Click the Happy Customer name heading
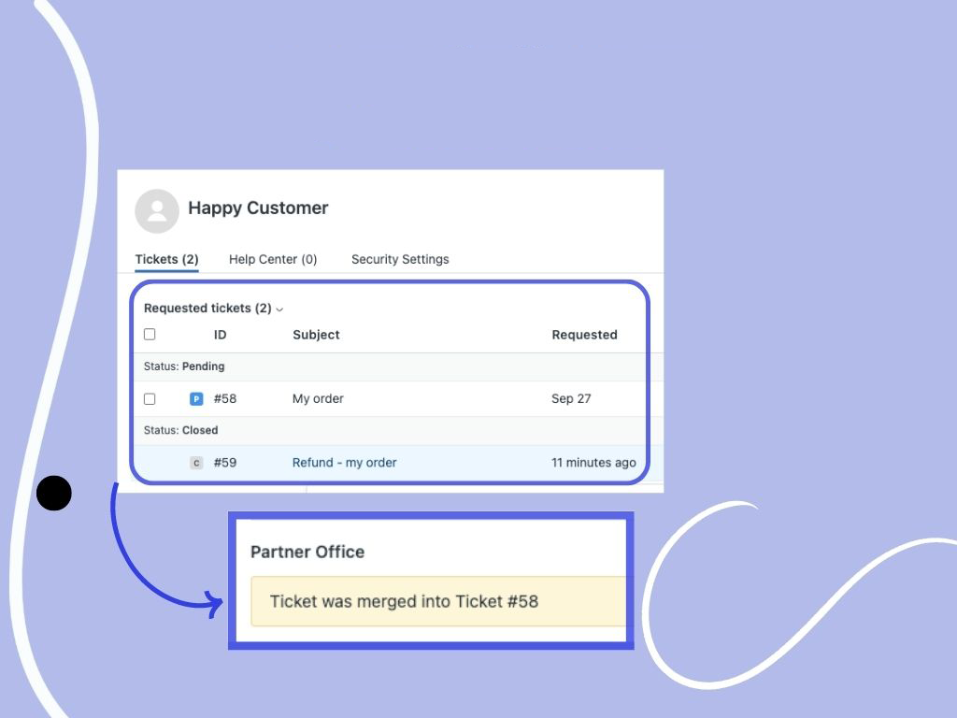This screenshot has height=718, width=957. (x=258, y=208)
